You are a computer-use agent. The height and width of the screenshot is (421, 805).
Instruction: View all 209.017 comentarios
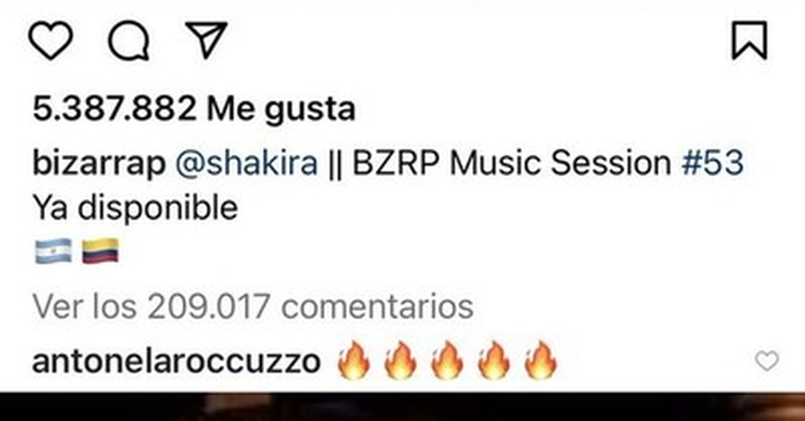(x=253, y=306)
